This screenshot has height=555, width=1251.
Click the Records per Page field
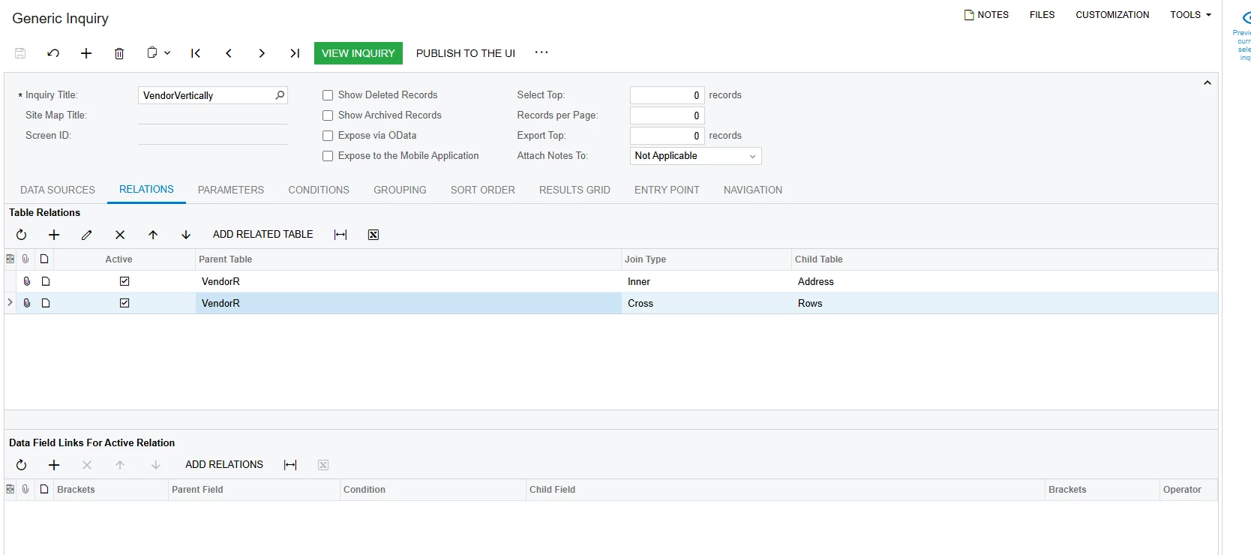pos(667,115)
